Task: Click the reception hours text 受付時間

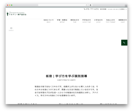Action: 113,9
